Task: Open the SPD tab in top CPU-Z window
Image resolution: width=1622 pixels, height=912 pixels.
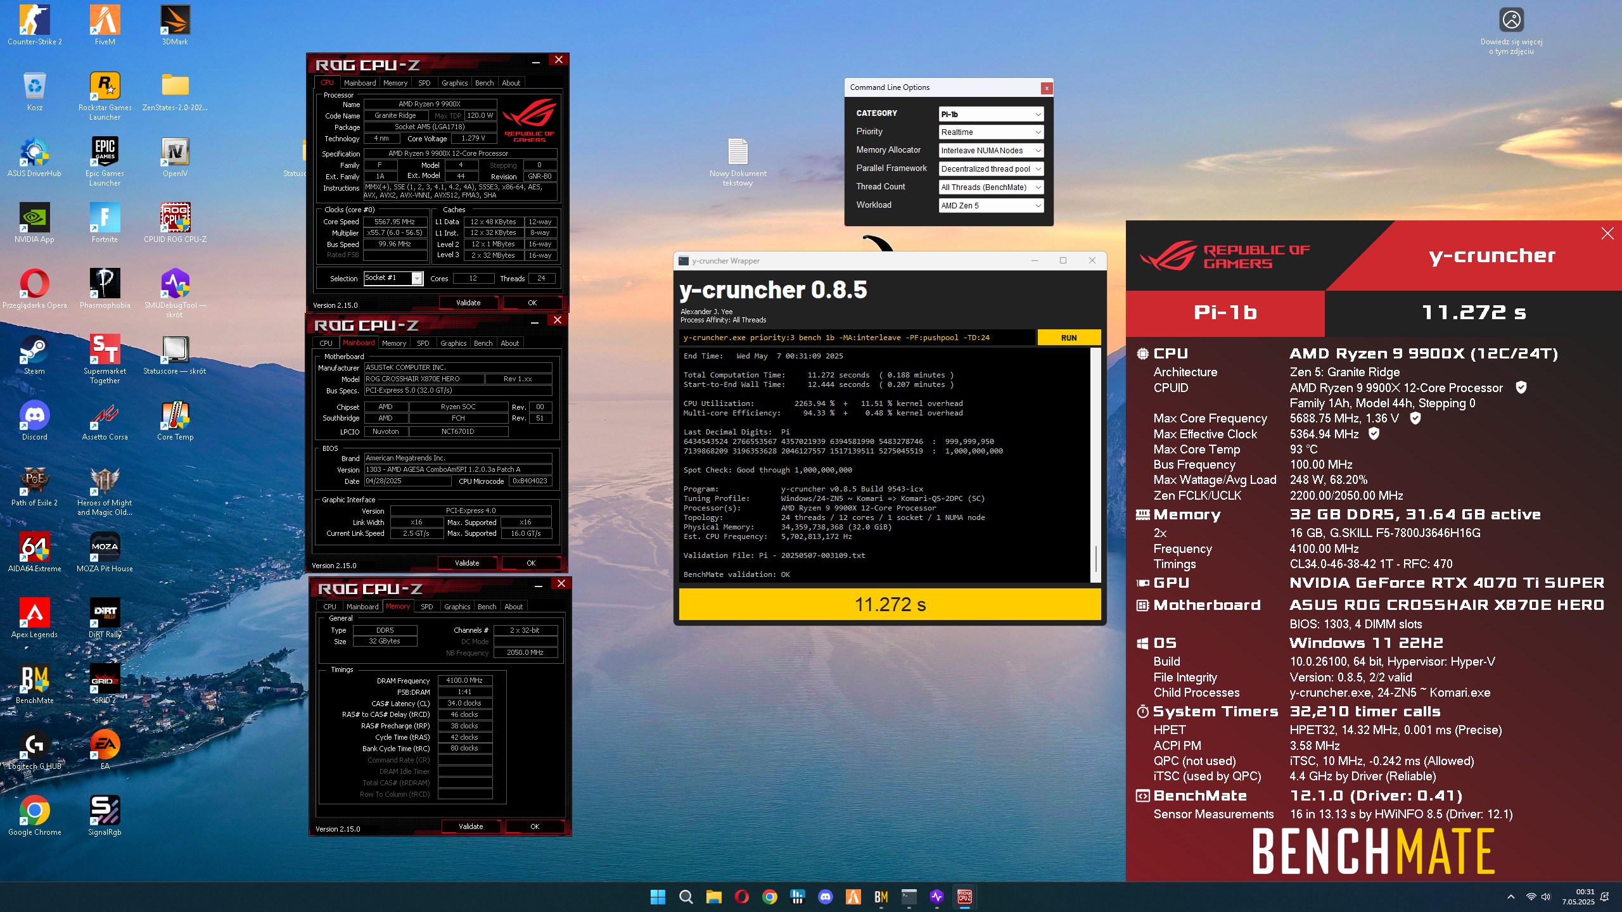Action: (424, 83)
